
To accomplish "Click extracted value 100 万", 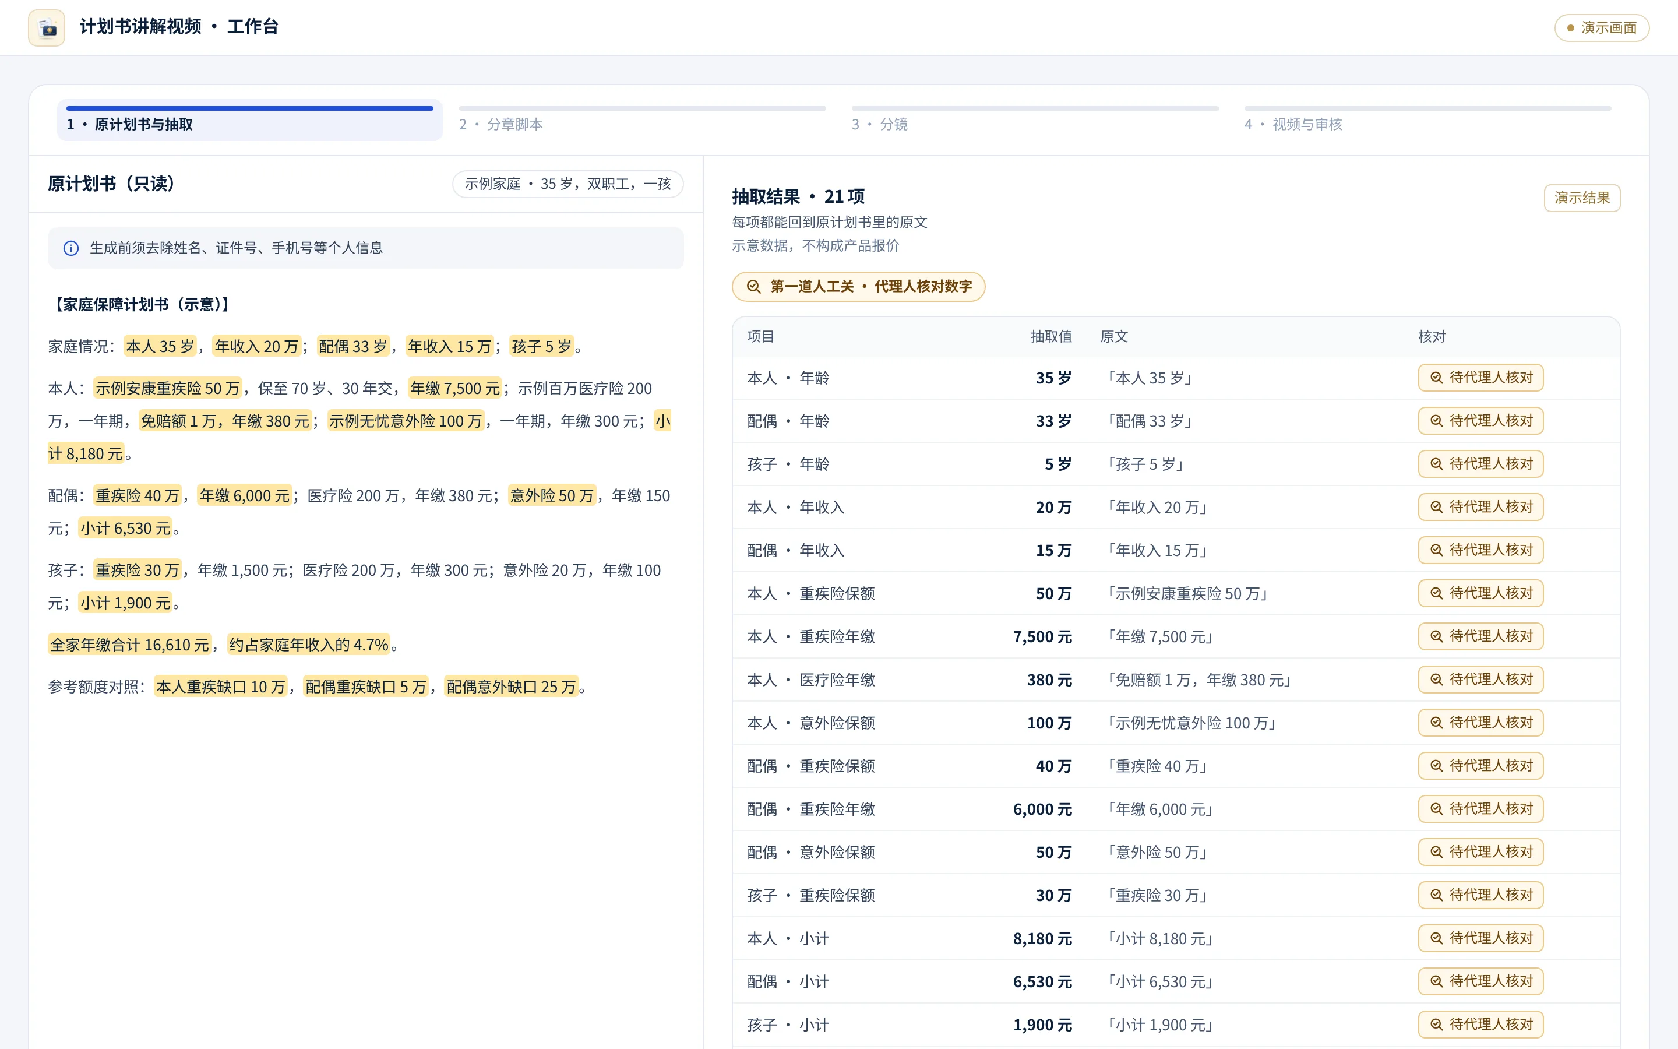I will [x=1049, y=722].
